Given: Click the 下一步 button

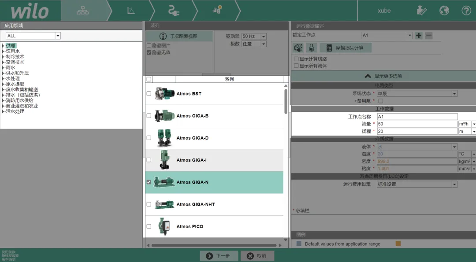Looking at the screenshot, I should click(x=219, y=256).
